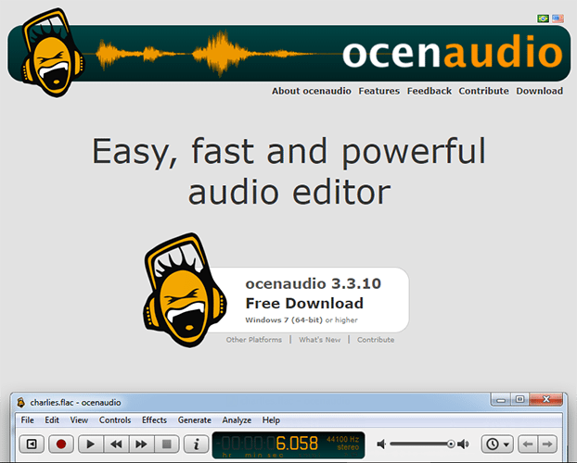Open the View menu
Screen dimensions: 577x463
79,420
